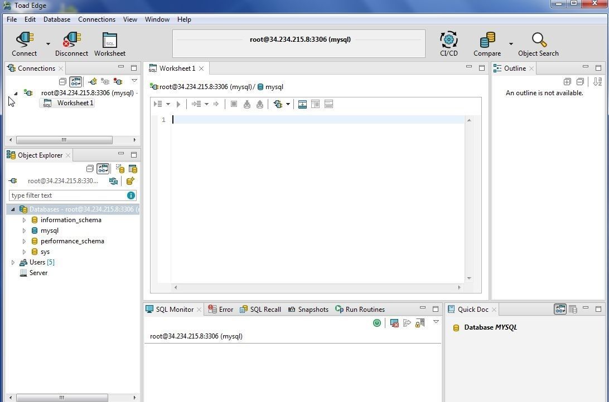Viewport: 609px width, 402px height.
Task: Open the Database menu
Action: click(57, 19)
